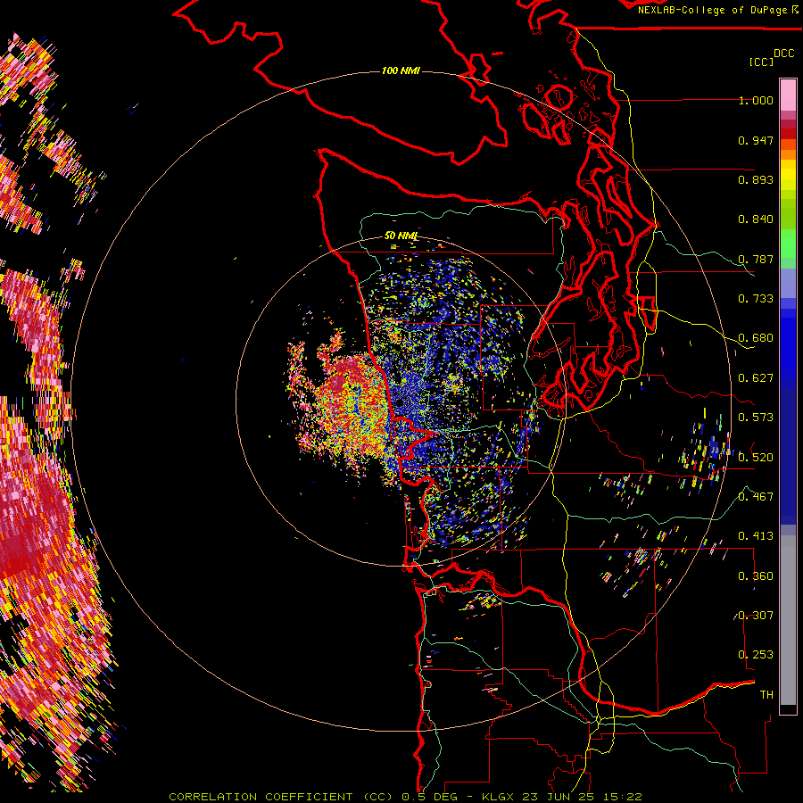Screen dimensions: 803x803
Task: Click the 50 NMI range ring label
Action: (x=401, y=236)
